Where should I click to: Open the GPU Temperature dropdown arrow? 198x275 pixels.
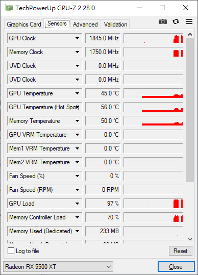[77, 93]
